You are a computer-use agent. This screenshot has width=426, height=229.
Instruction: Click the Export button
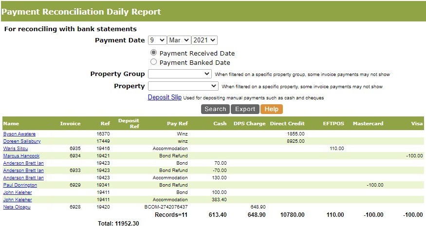tap(245, 109)
